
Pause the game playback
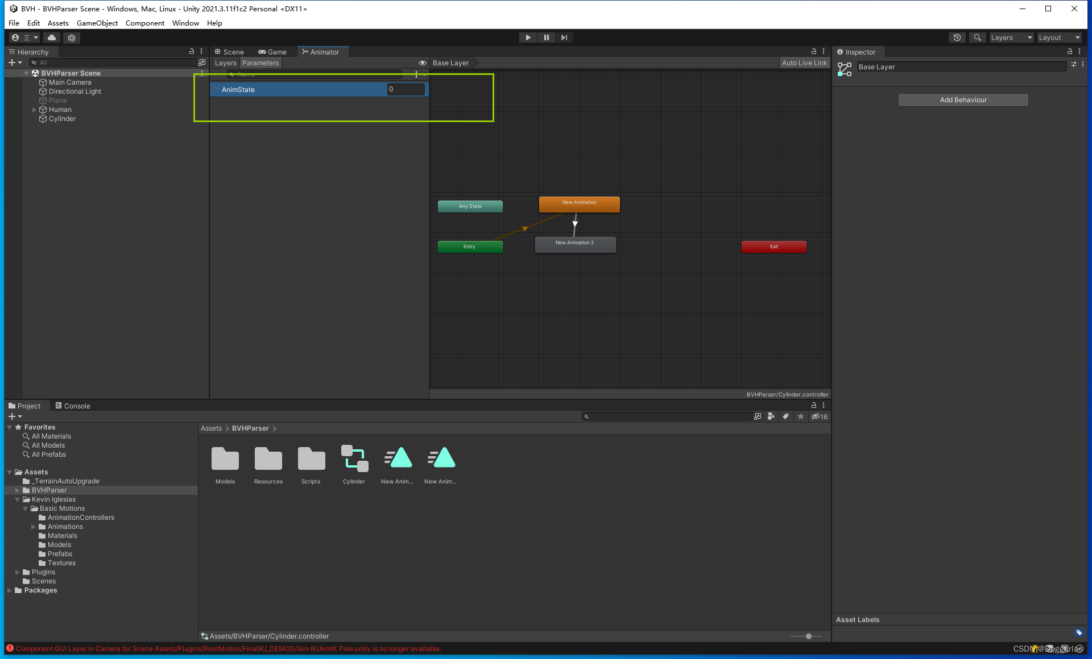click(x=546, y=37)
